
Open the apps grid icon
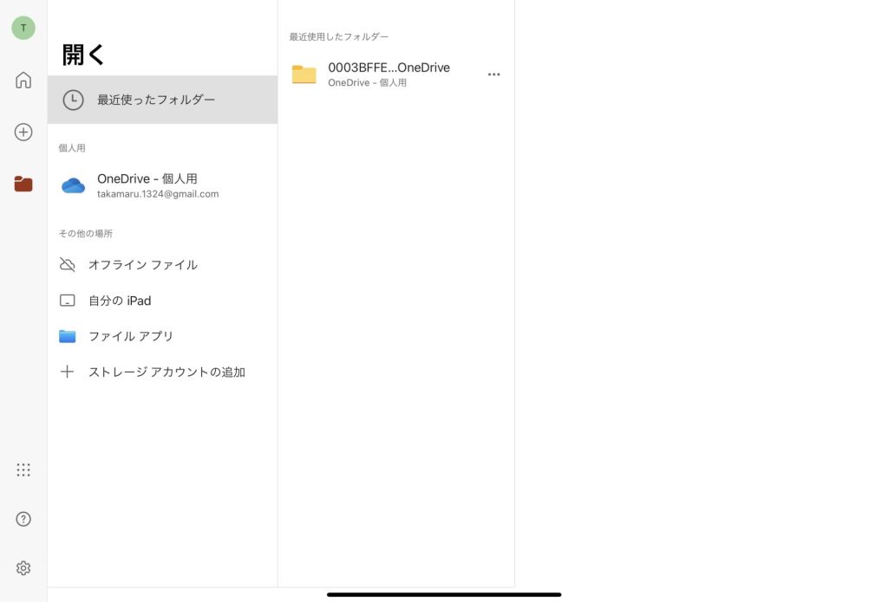(x=23, y=469)
